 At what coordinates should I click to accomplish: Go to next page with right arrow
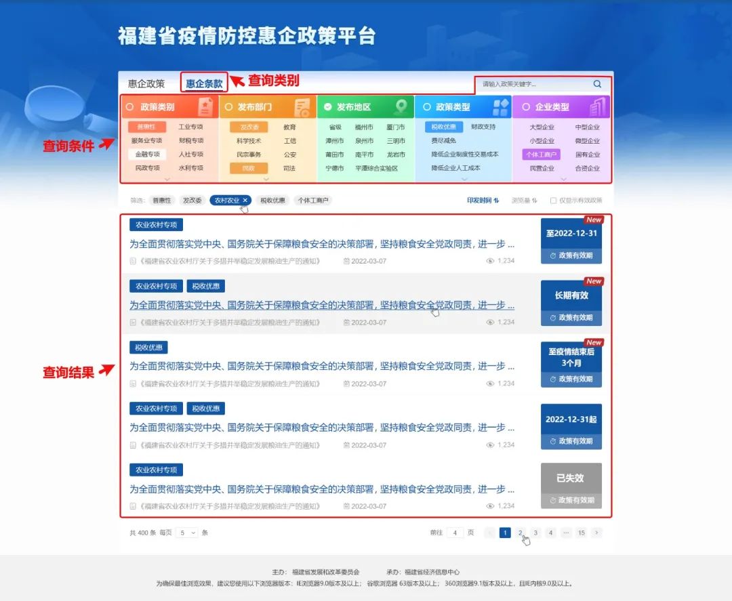click(x=596, y=533)
